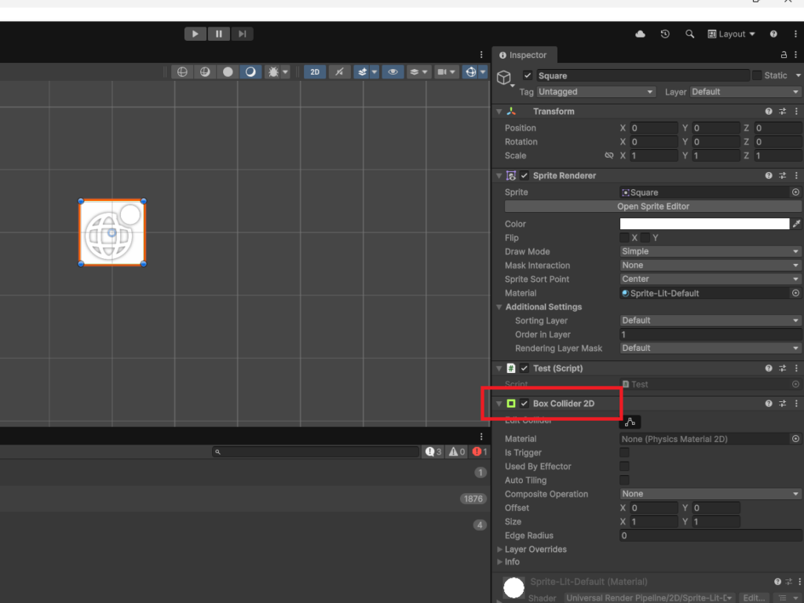Click the white Color swatch in Sprite Renderer

click(704, 224)
